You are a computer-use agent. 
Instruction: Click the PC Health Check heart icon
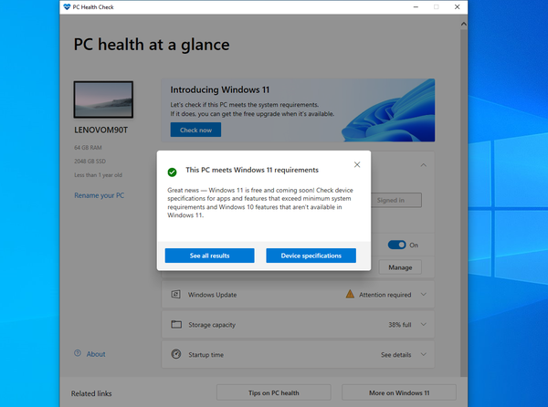[68, 7]
